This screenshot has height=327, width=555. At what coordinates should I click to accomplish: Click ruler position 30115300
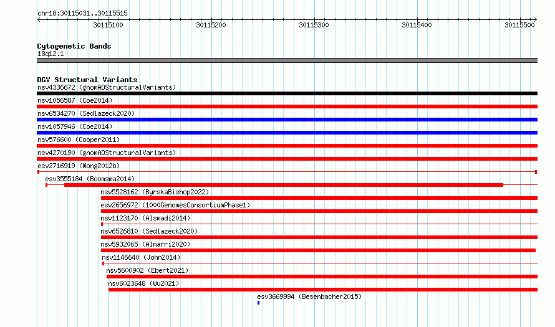pyautogui.click(x=314, y=25)
